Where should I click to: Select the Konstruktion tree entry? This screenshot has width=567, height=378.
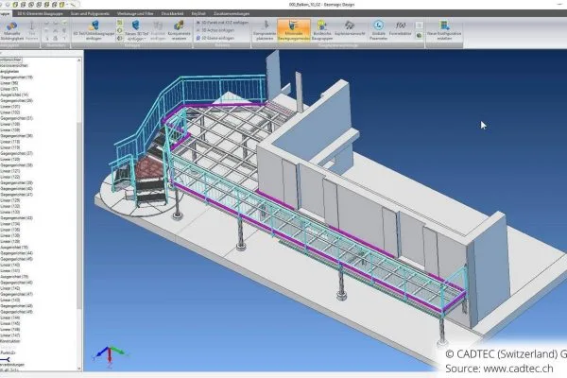(x=10, y=341)
